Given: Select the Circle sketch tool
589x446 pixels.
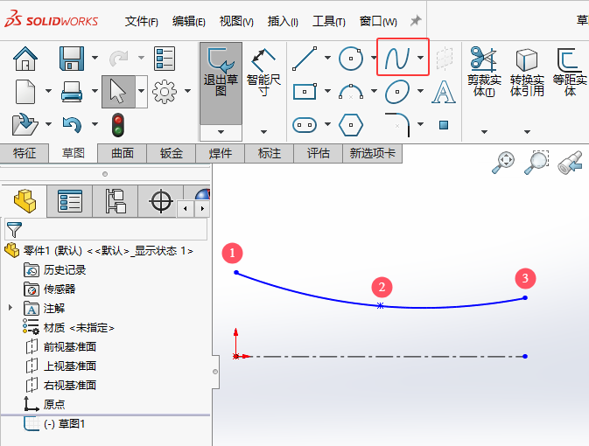Looking at the screenshot, I should click(351, 59).
